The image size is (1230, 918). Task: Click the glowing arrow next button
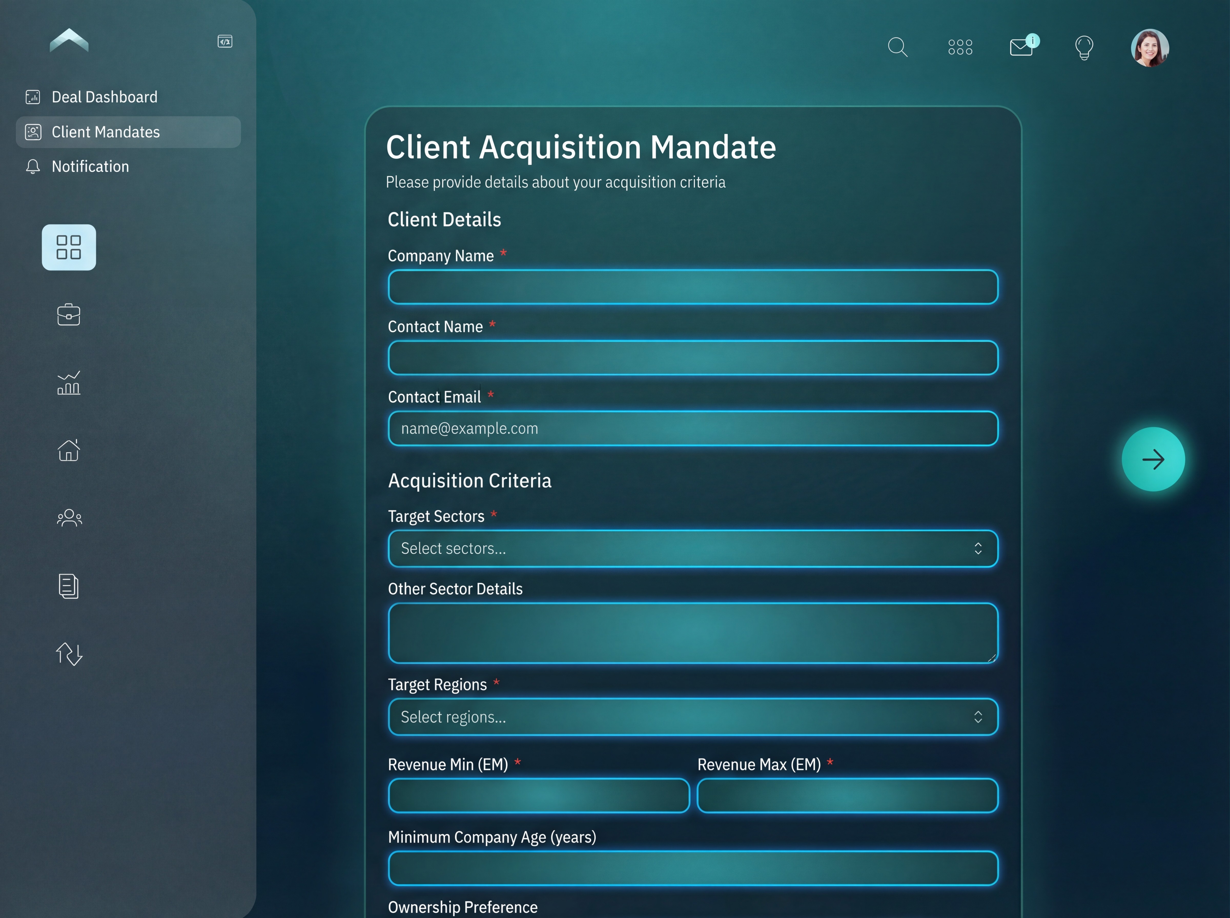coord(1154,460)
